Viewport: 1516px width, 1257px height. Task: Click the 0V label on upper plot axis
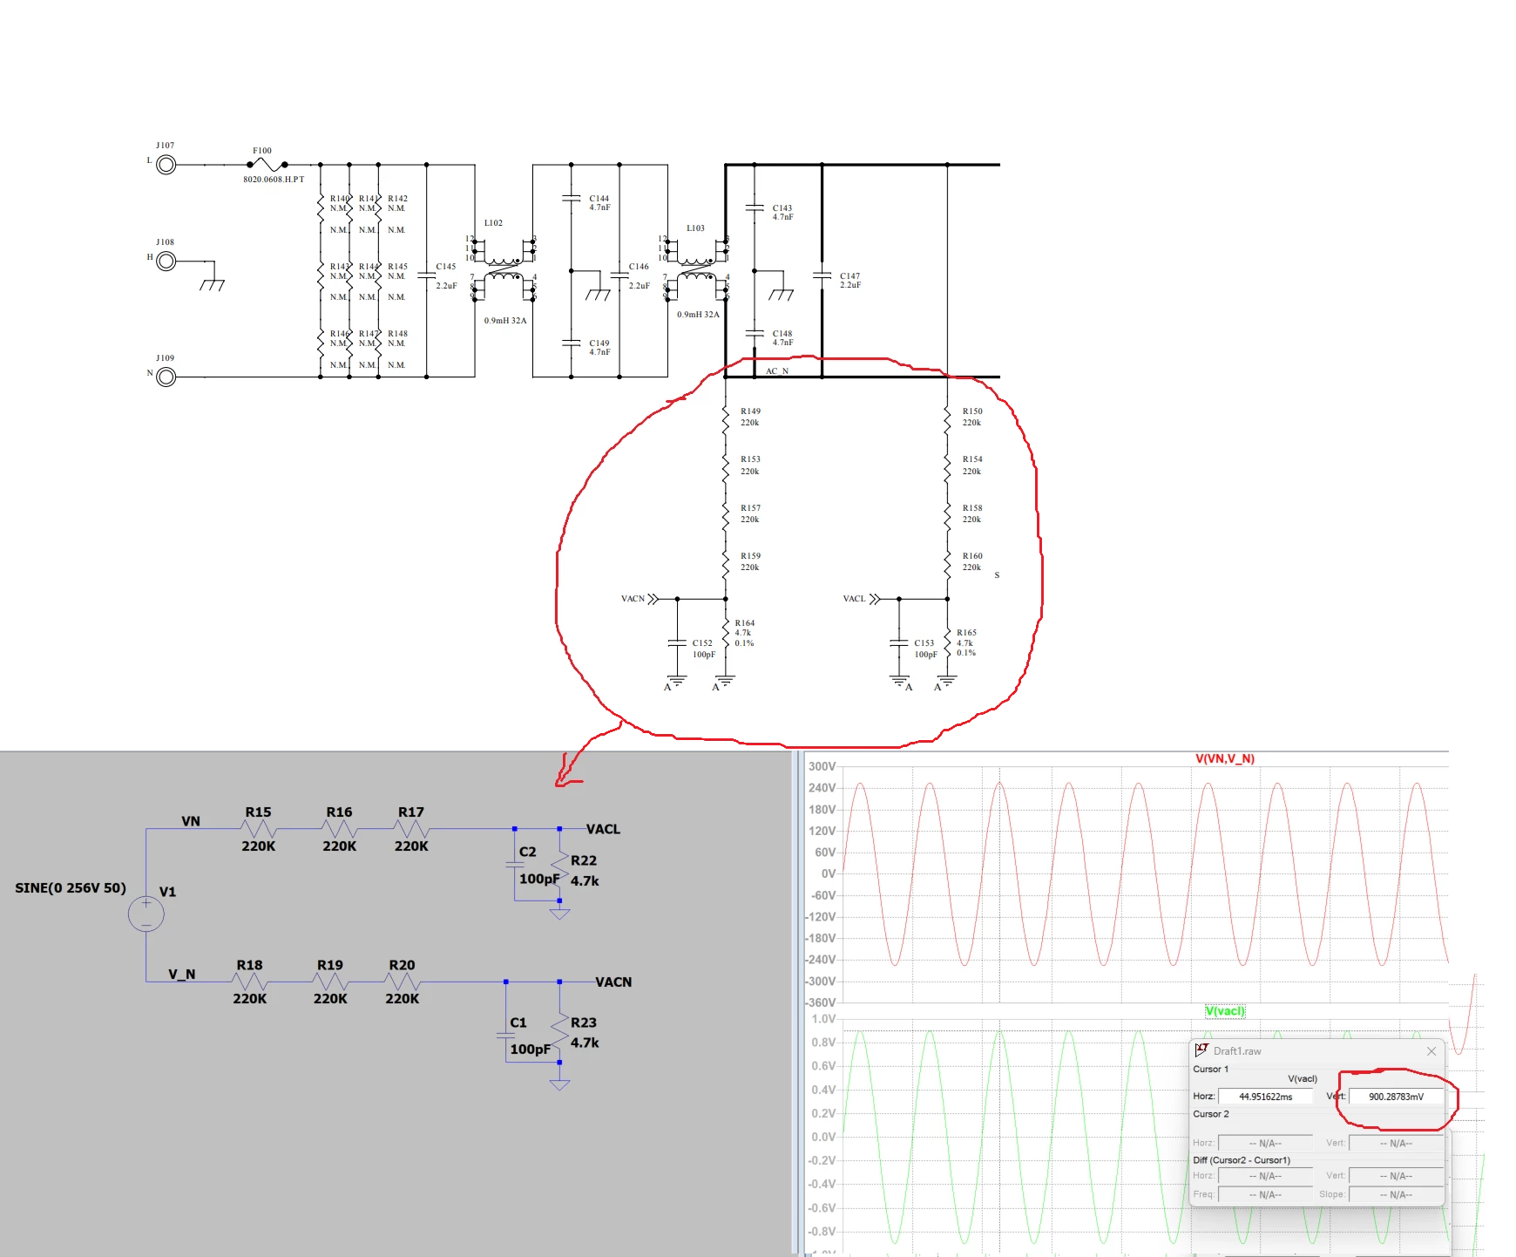[829, 873]
